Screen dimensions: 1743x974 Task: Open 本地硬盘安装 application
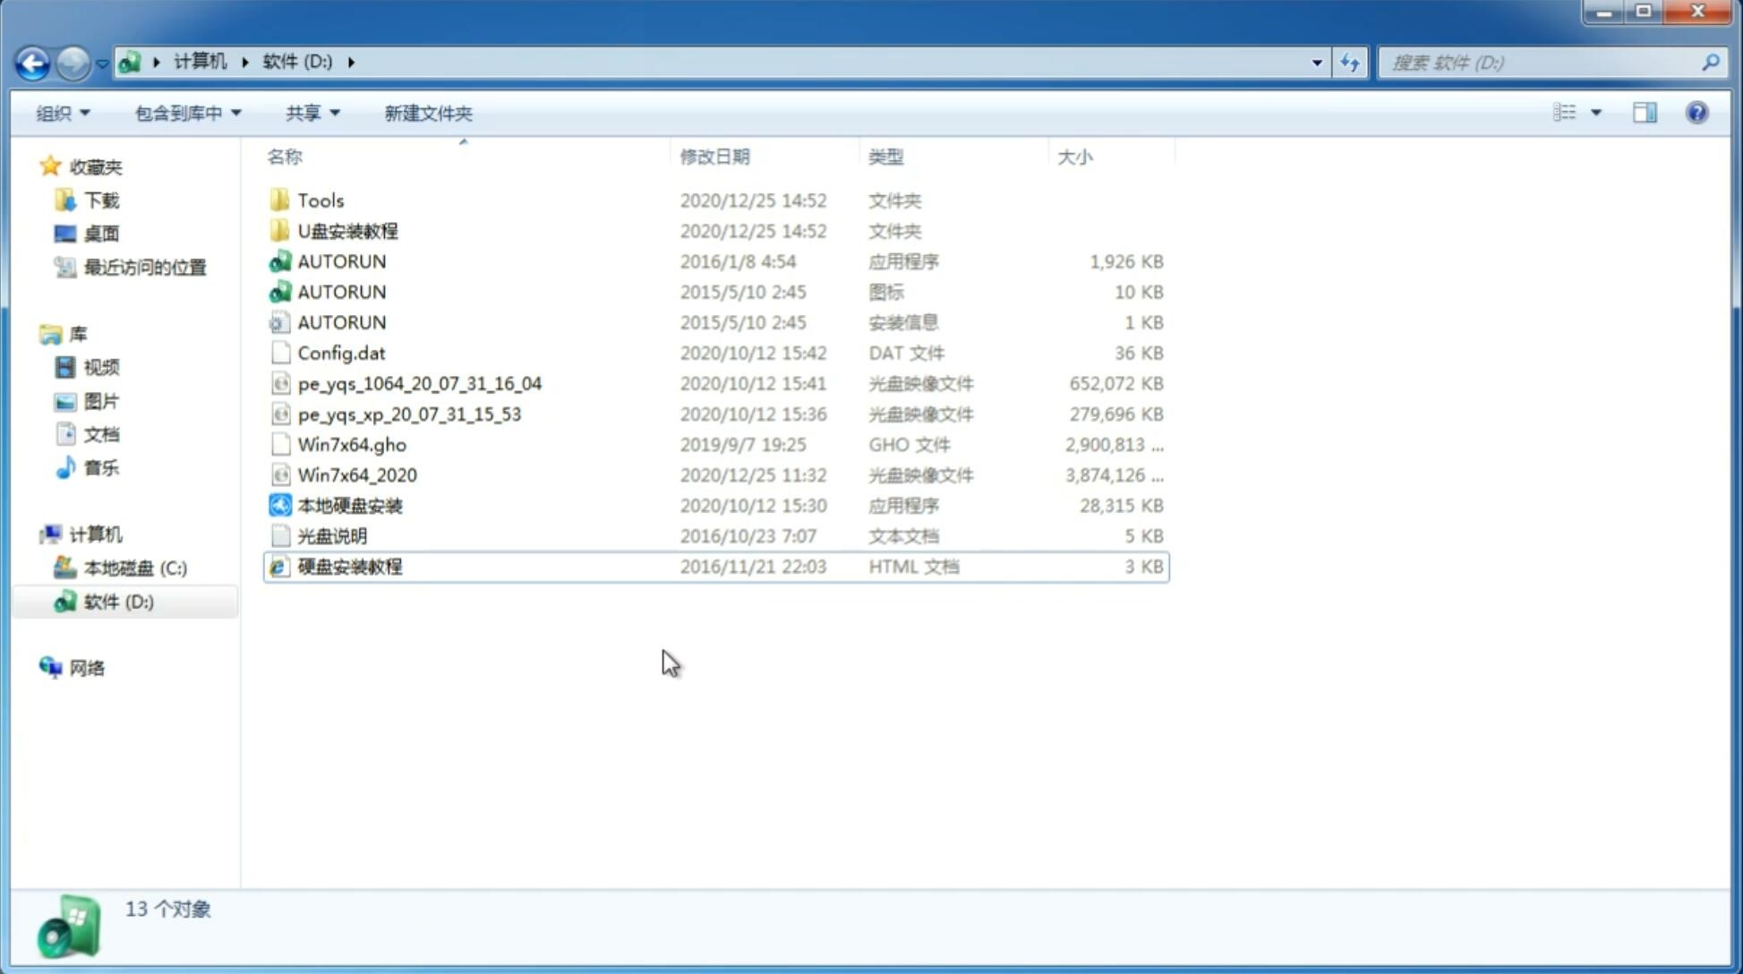click(349, 505)
